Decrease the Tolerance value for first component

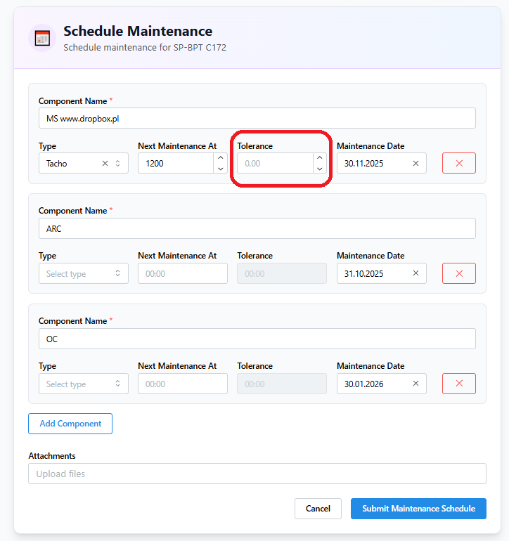[x=319, y=169]
